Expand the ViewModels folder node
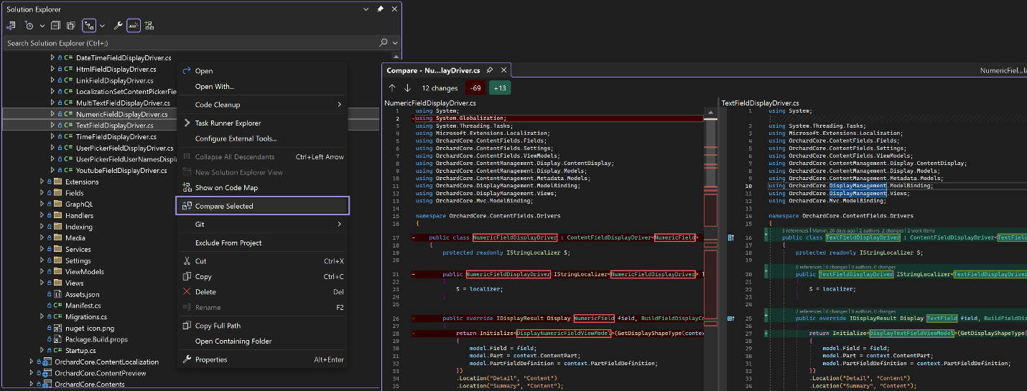The height and width of the screenshot is (391, 1027). (40, 272)
